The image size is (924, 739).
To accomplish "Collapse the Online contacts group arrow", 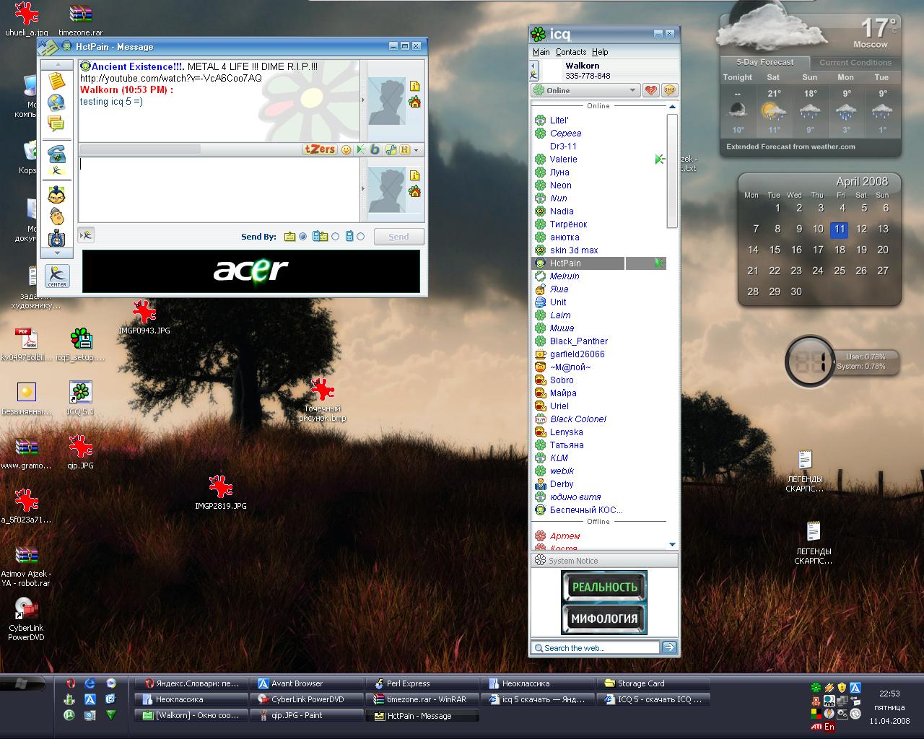I will [672, 107].
